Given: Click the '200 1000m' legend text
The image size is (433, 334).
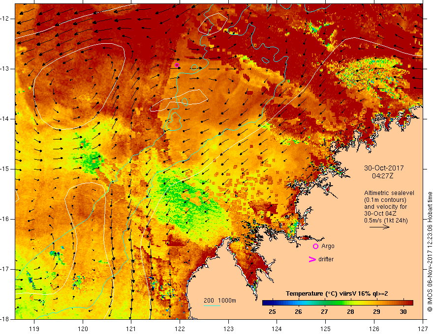Looking at the screenshot, I should pyautogui.click(x=220, y=301).
